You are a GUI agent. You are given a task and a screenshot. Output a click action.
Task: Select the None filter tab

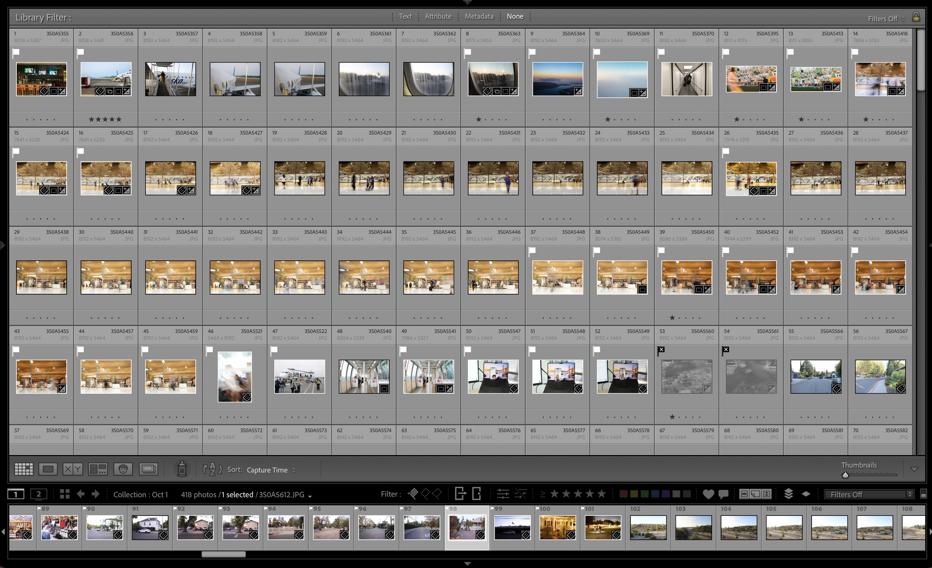515,16
